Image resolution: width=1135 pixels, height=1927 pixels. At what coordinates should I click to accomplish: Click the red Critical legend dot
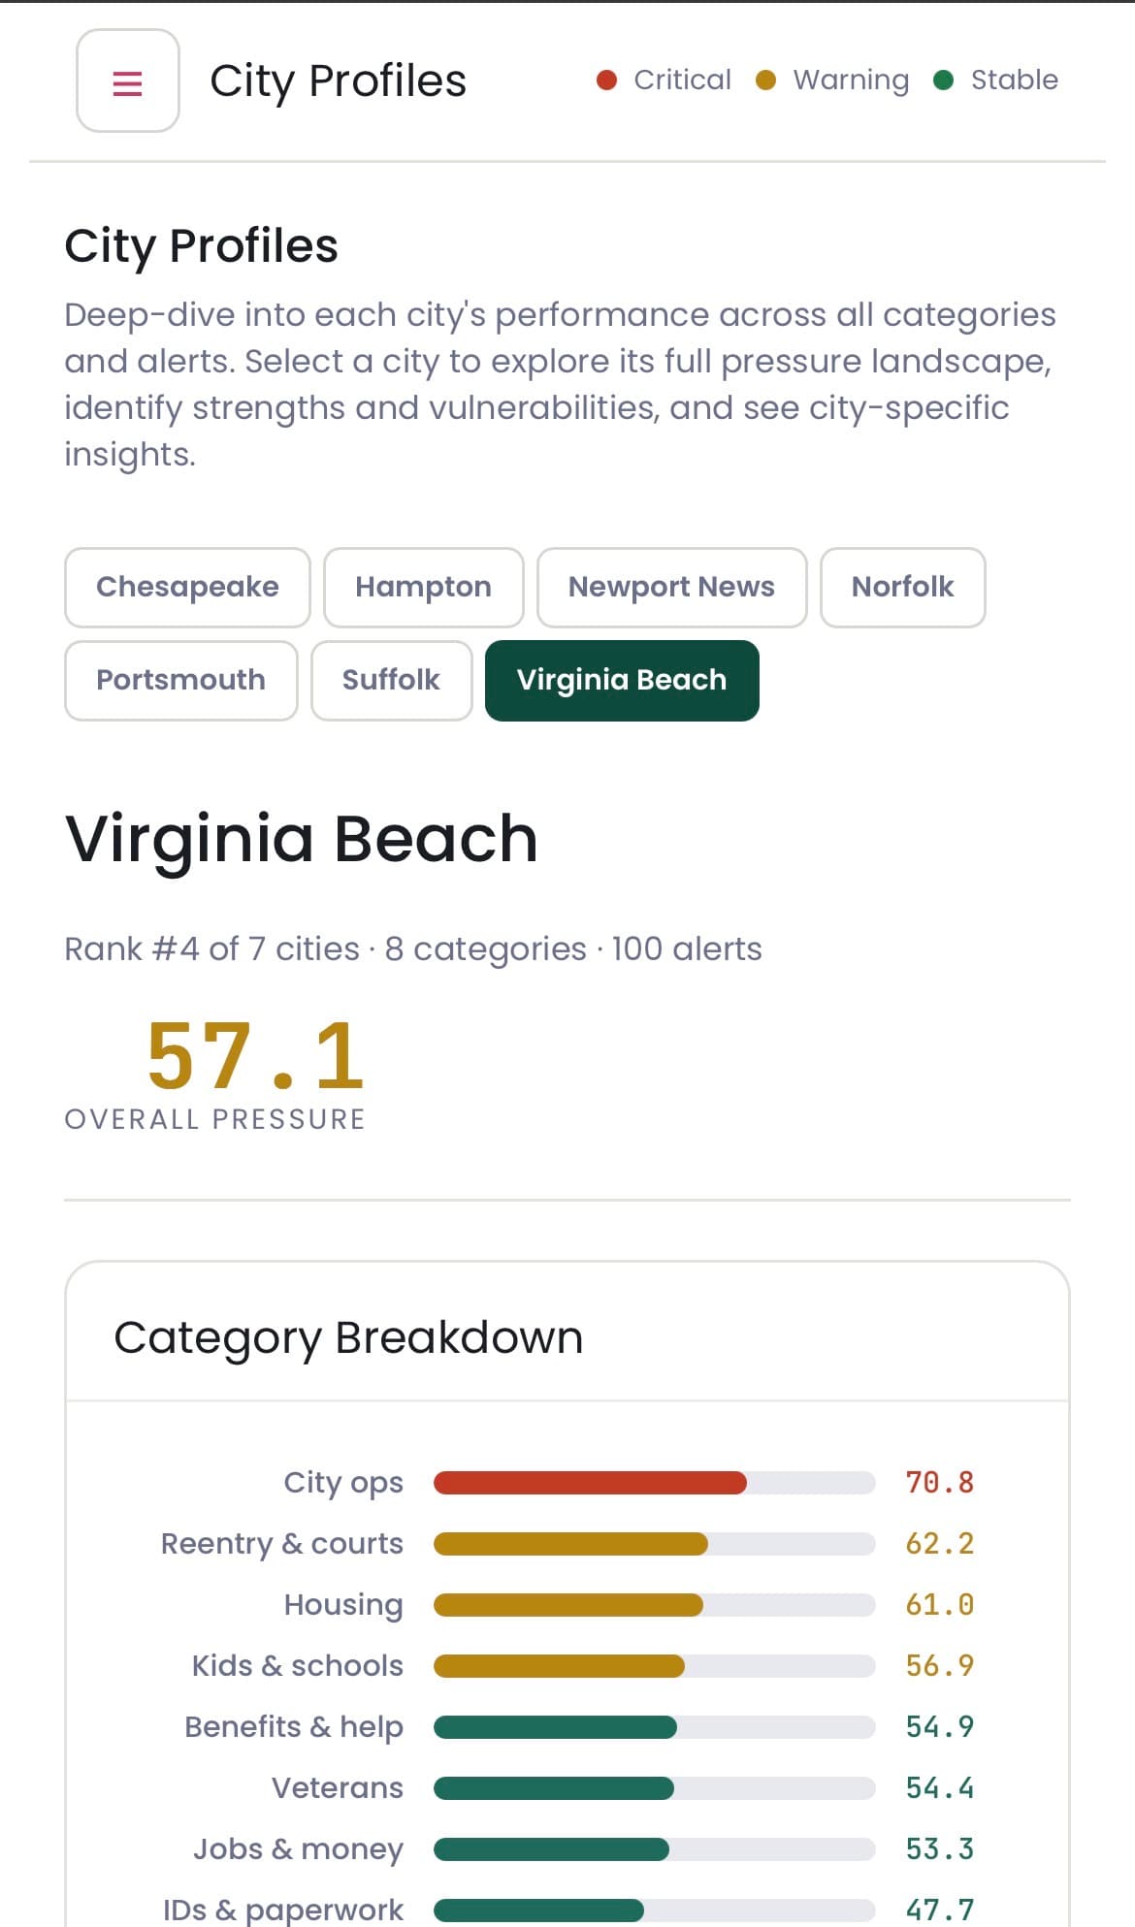(x=606, y=80)
